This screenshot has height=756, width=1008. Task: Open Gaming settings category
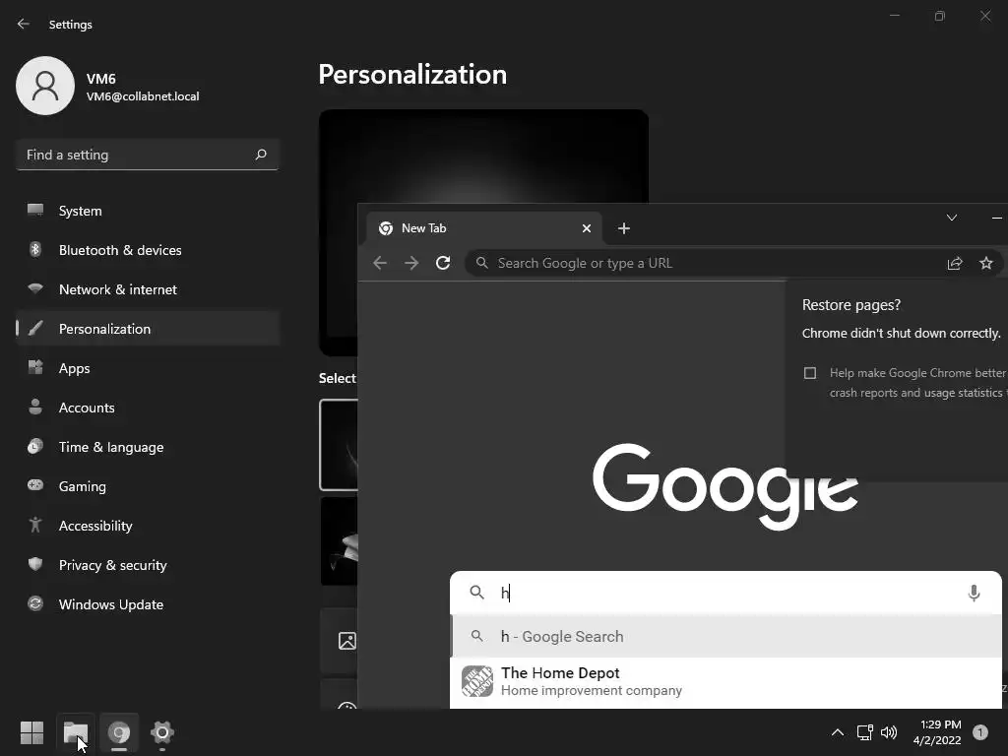pos(148,486)
